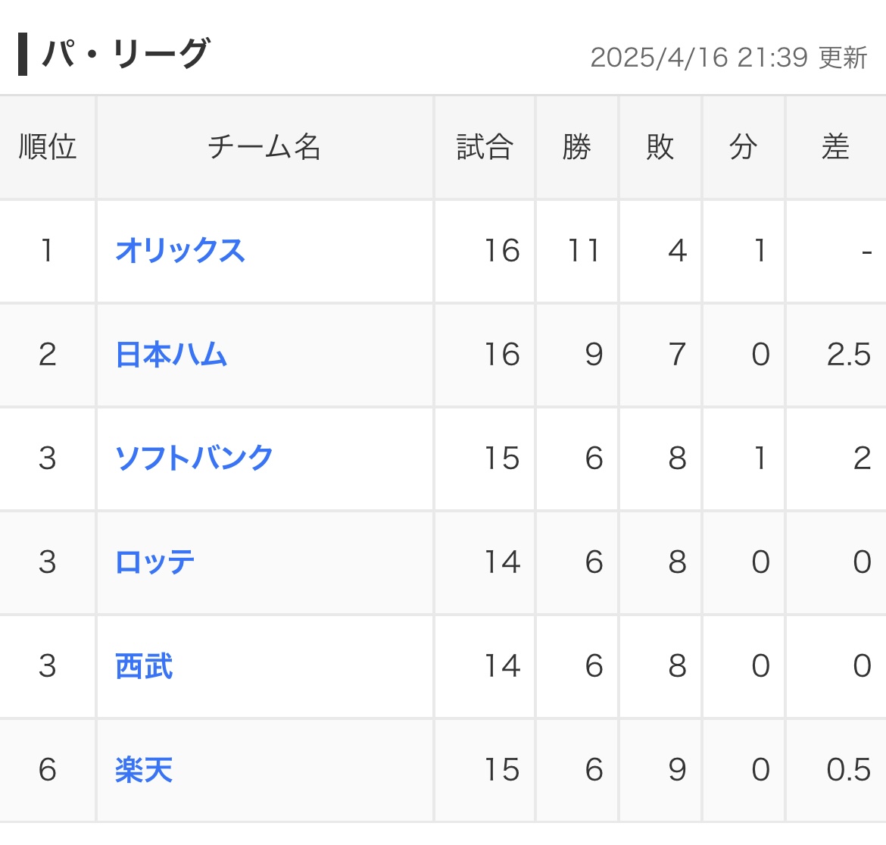Click the 日本ハム team link
Viewport: 886px width, 845px height.
tap(171, 355)
